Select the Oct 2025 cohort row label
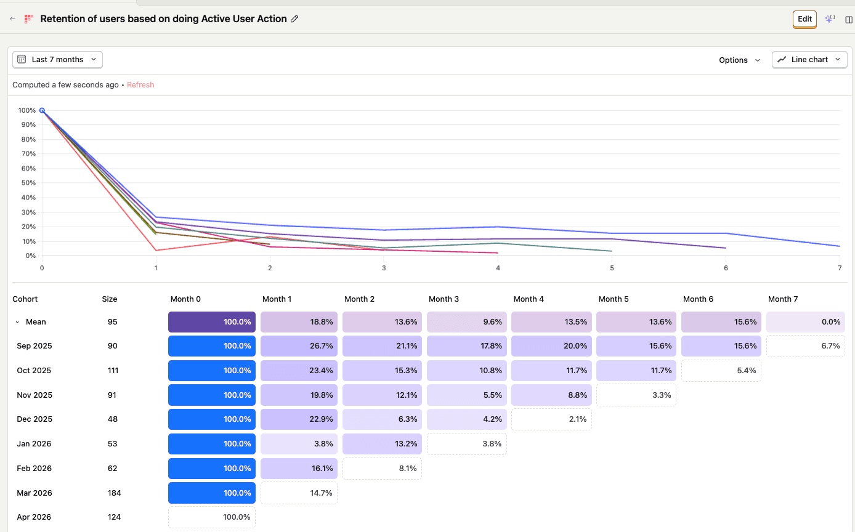Image resolution: width=855 pixels, height=532 pixels. point(34,371)
